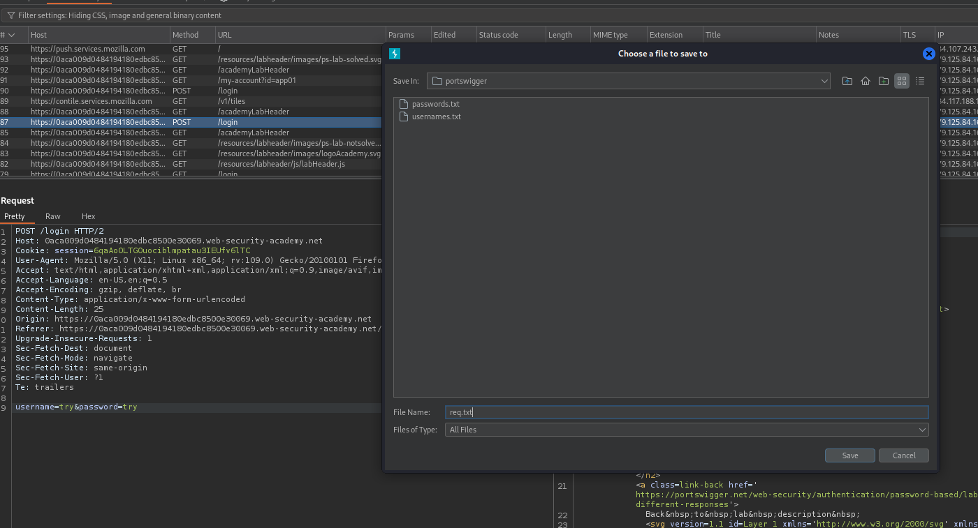The height and width of the screenshot is (528, 978).
Task: Switch to details list view
Action: 920,81
